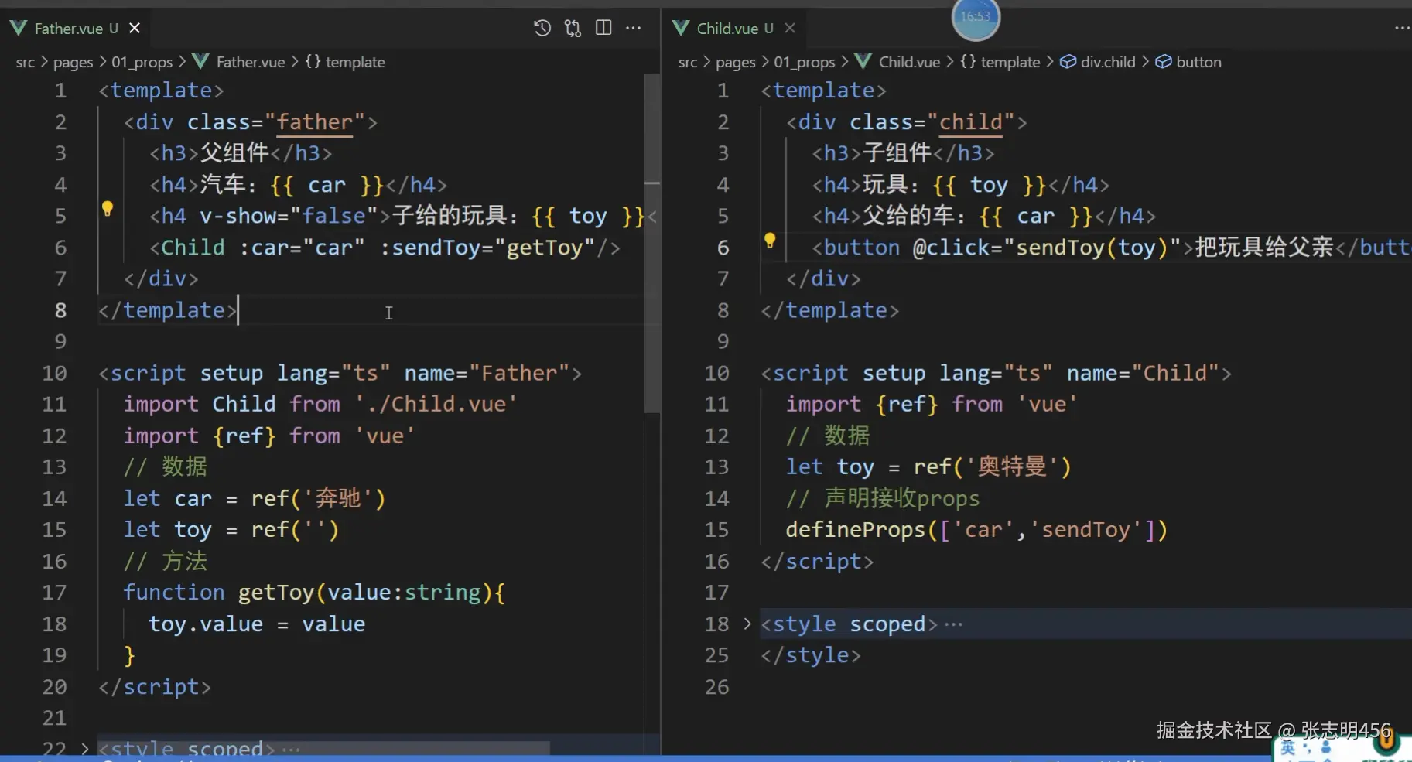Click the toy.value = value statement in Father.vue
Viewport: 1412px width, 762px height.
coord(257,624)
